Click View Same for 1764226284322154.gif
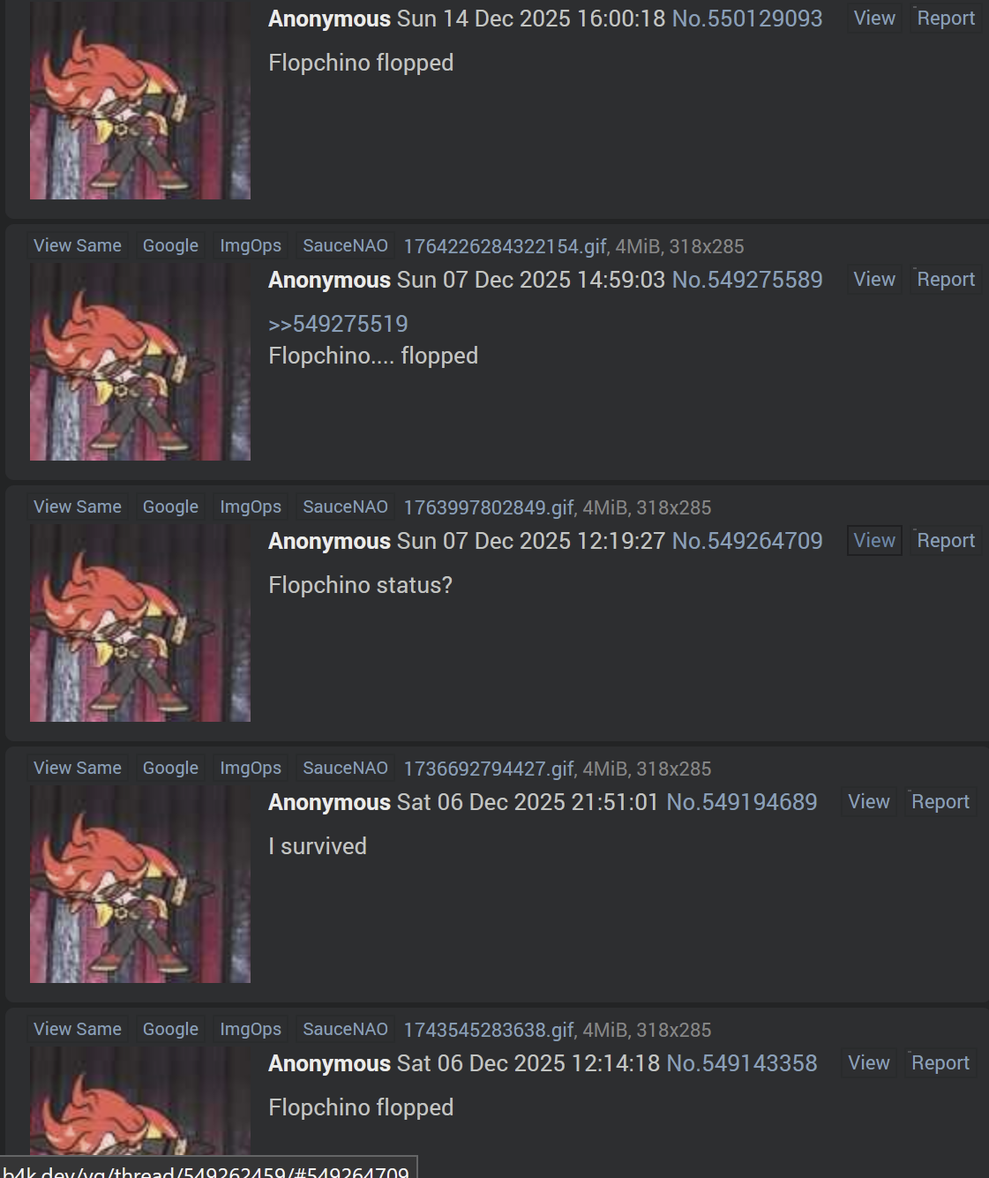The height and width of the screenshot is (1178, 989). (78, 245)
